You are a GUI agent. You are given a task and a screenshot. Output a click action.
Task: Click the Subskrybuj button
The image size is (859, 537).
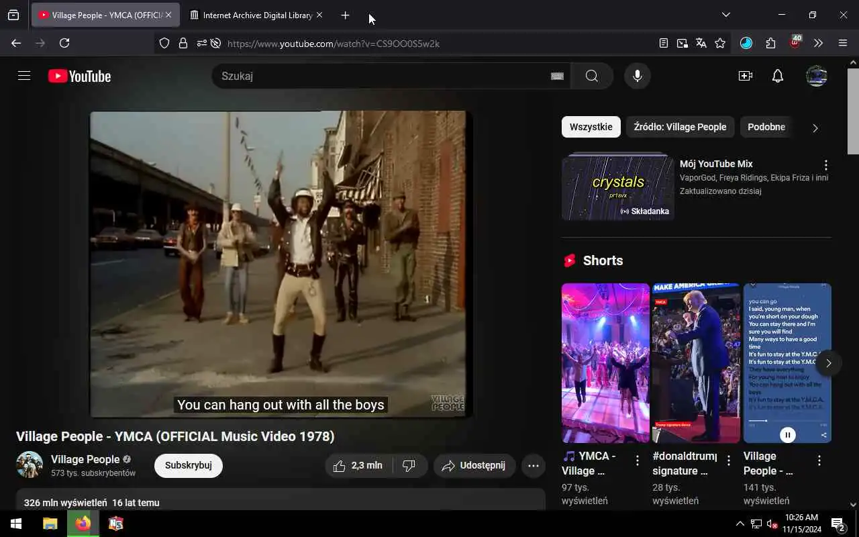click(x=189, y=465)
